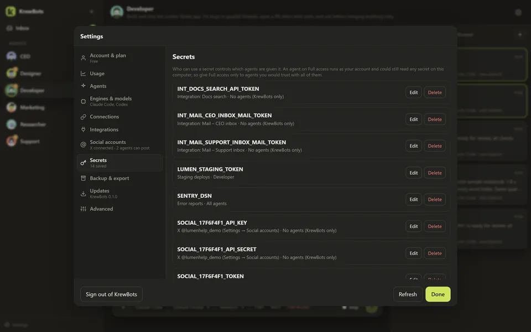Delete the SOCIAL_17F6F4F1_API_KEY secret

pos(435,226)
